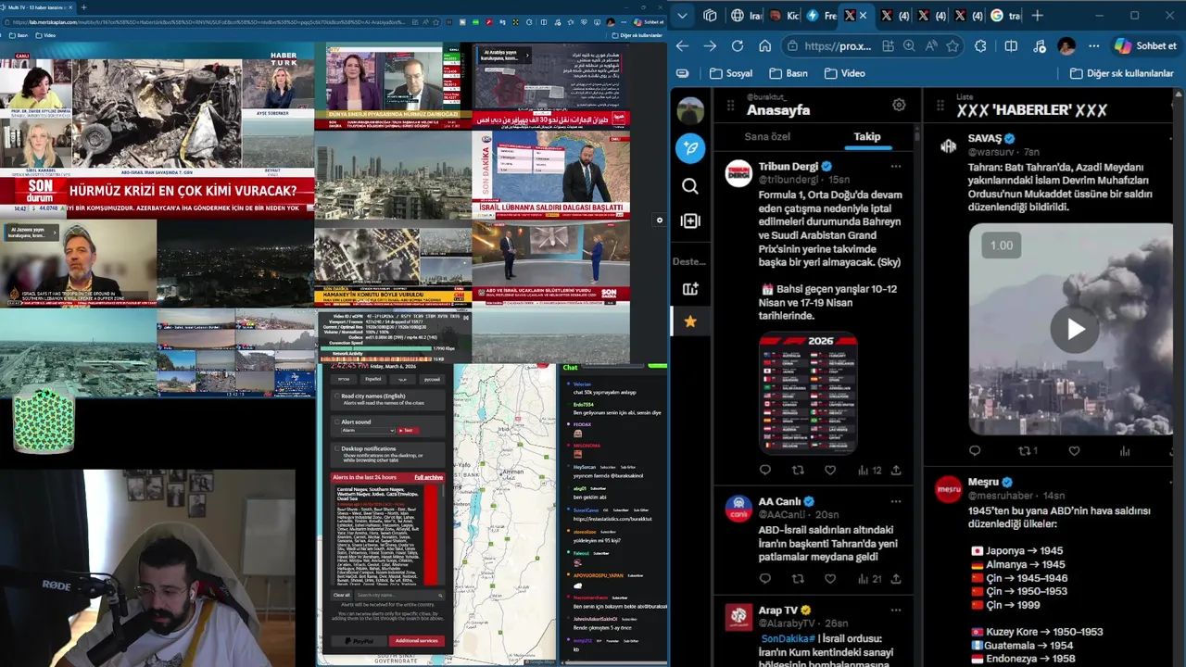Open browser extensions puzzle icon
This screenshot has height=667, width=1186.
(980, 45)
